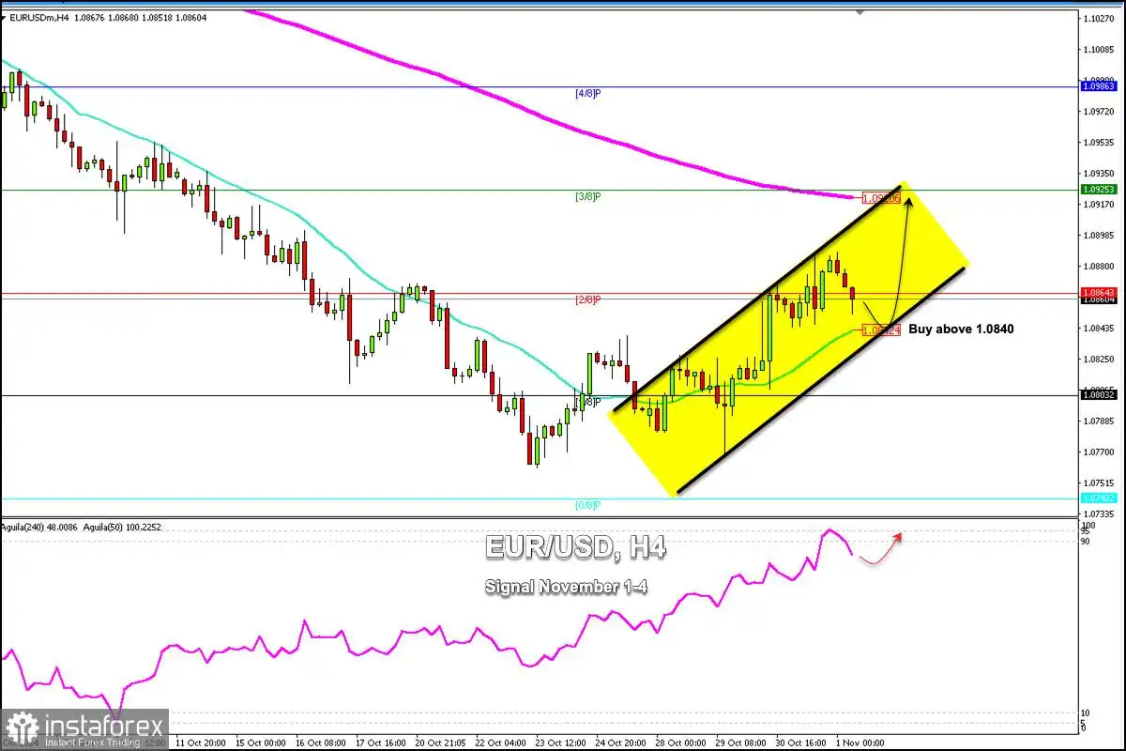This screenshot has width=1126, height=751.
Task: Click the 1.09170 axis price
Action: tap(1099, 205)
